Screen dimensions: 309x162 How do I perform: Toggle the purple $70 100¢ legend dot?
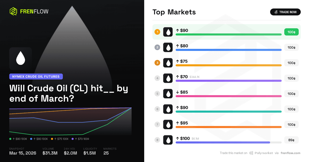(x=73, y=139)
